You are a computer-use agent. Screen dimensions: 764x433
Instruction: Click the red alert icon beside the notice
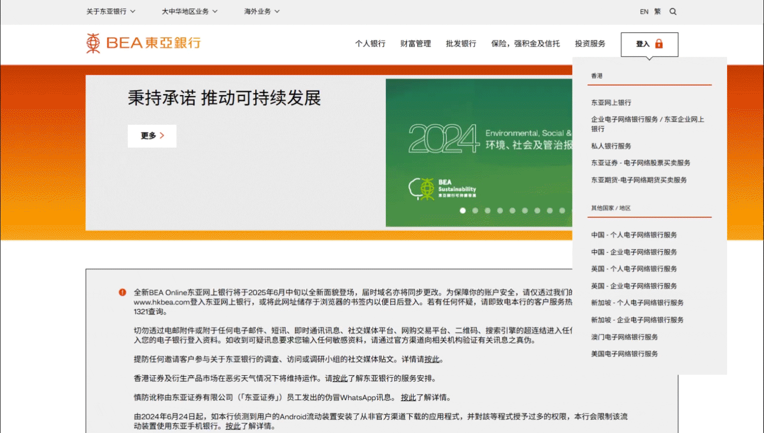click(122, 292)
